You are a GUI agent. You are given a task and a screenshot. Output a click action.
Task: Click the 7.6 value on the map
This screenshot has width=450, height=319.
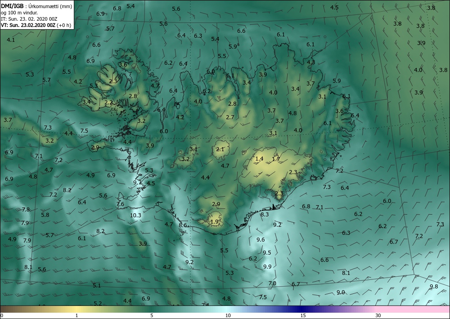[x=120, y=204]
